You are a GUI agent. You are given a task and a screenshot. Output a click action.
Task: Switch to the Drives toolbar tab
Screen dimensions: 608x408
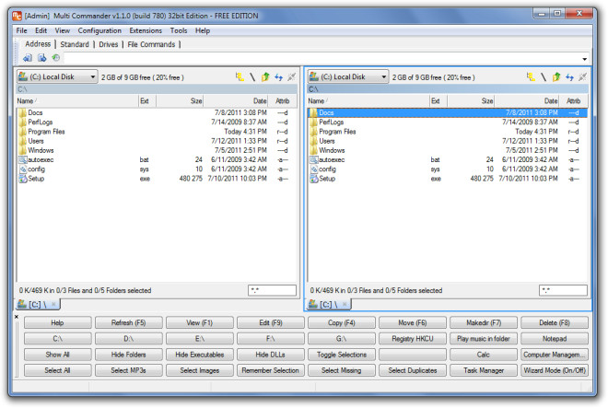pos(109,44)
